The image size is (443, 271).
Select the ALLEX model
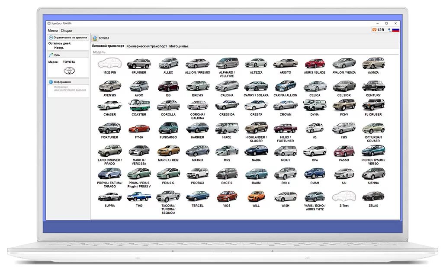168,66
